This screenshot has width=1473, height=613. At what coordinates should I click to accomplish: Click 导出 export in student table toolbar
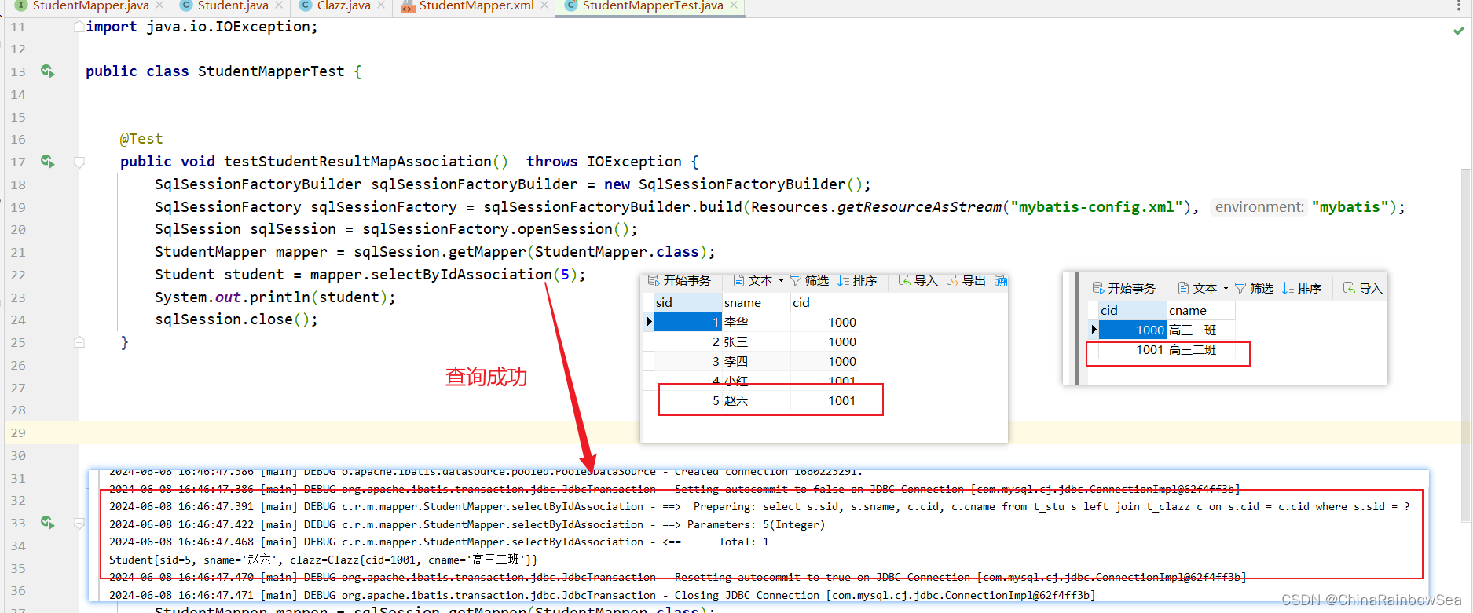(966, 280)
